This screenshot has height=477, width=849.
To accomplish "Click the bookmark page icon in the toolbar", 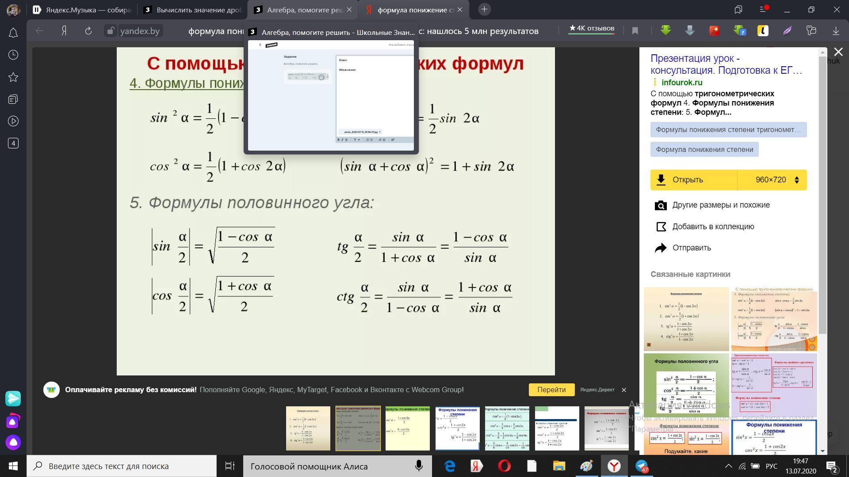I will coord(635,31).
